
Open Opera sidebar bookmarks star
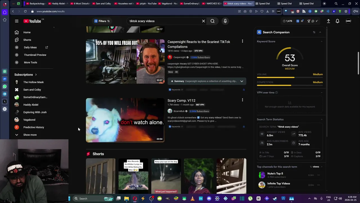4,20
